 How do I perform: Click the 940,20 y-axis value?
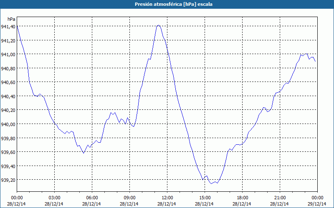8,110
